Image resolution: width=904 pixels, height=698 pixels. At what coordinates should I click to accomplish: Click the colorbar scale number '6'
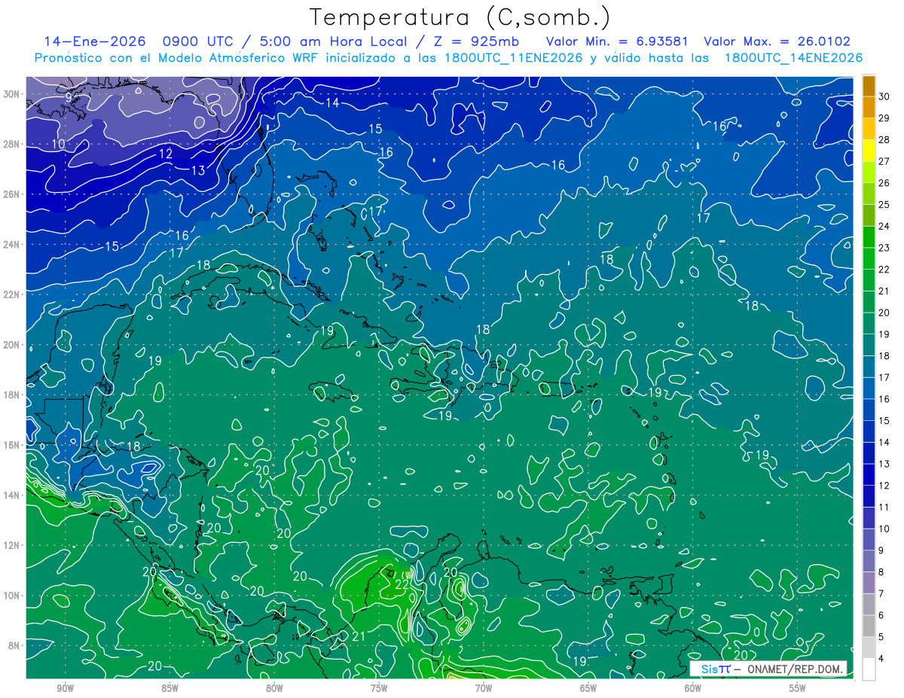tap(881, 615)
